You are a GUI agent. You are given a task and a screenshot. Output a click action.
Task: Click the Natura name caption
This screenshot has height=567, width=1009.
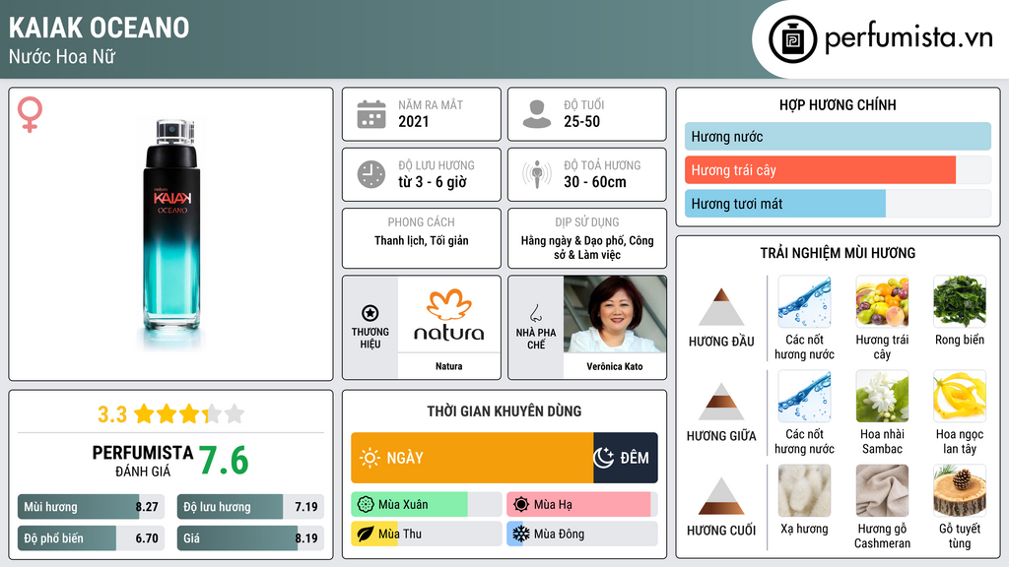(448, 366)
